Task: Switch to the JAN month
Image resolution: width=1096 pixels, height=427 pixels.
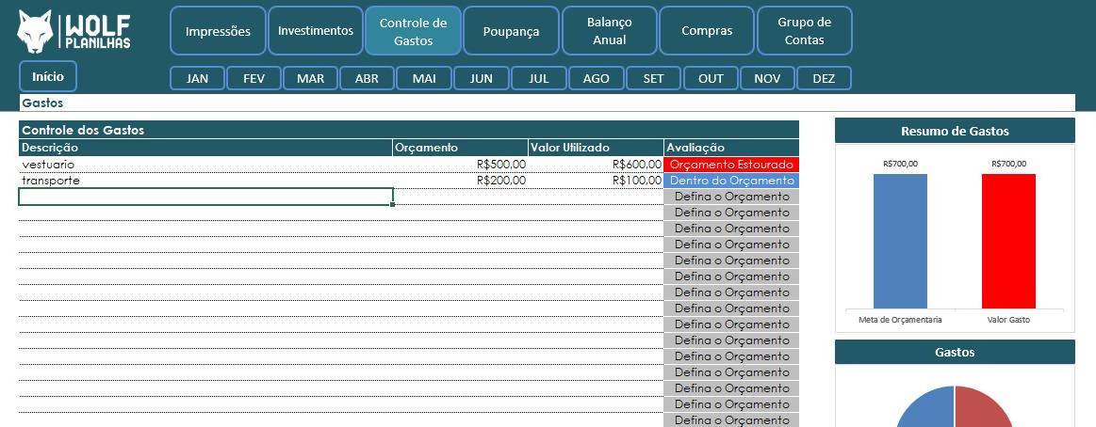Action: coord(197,78)
